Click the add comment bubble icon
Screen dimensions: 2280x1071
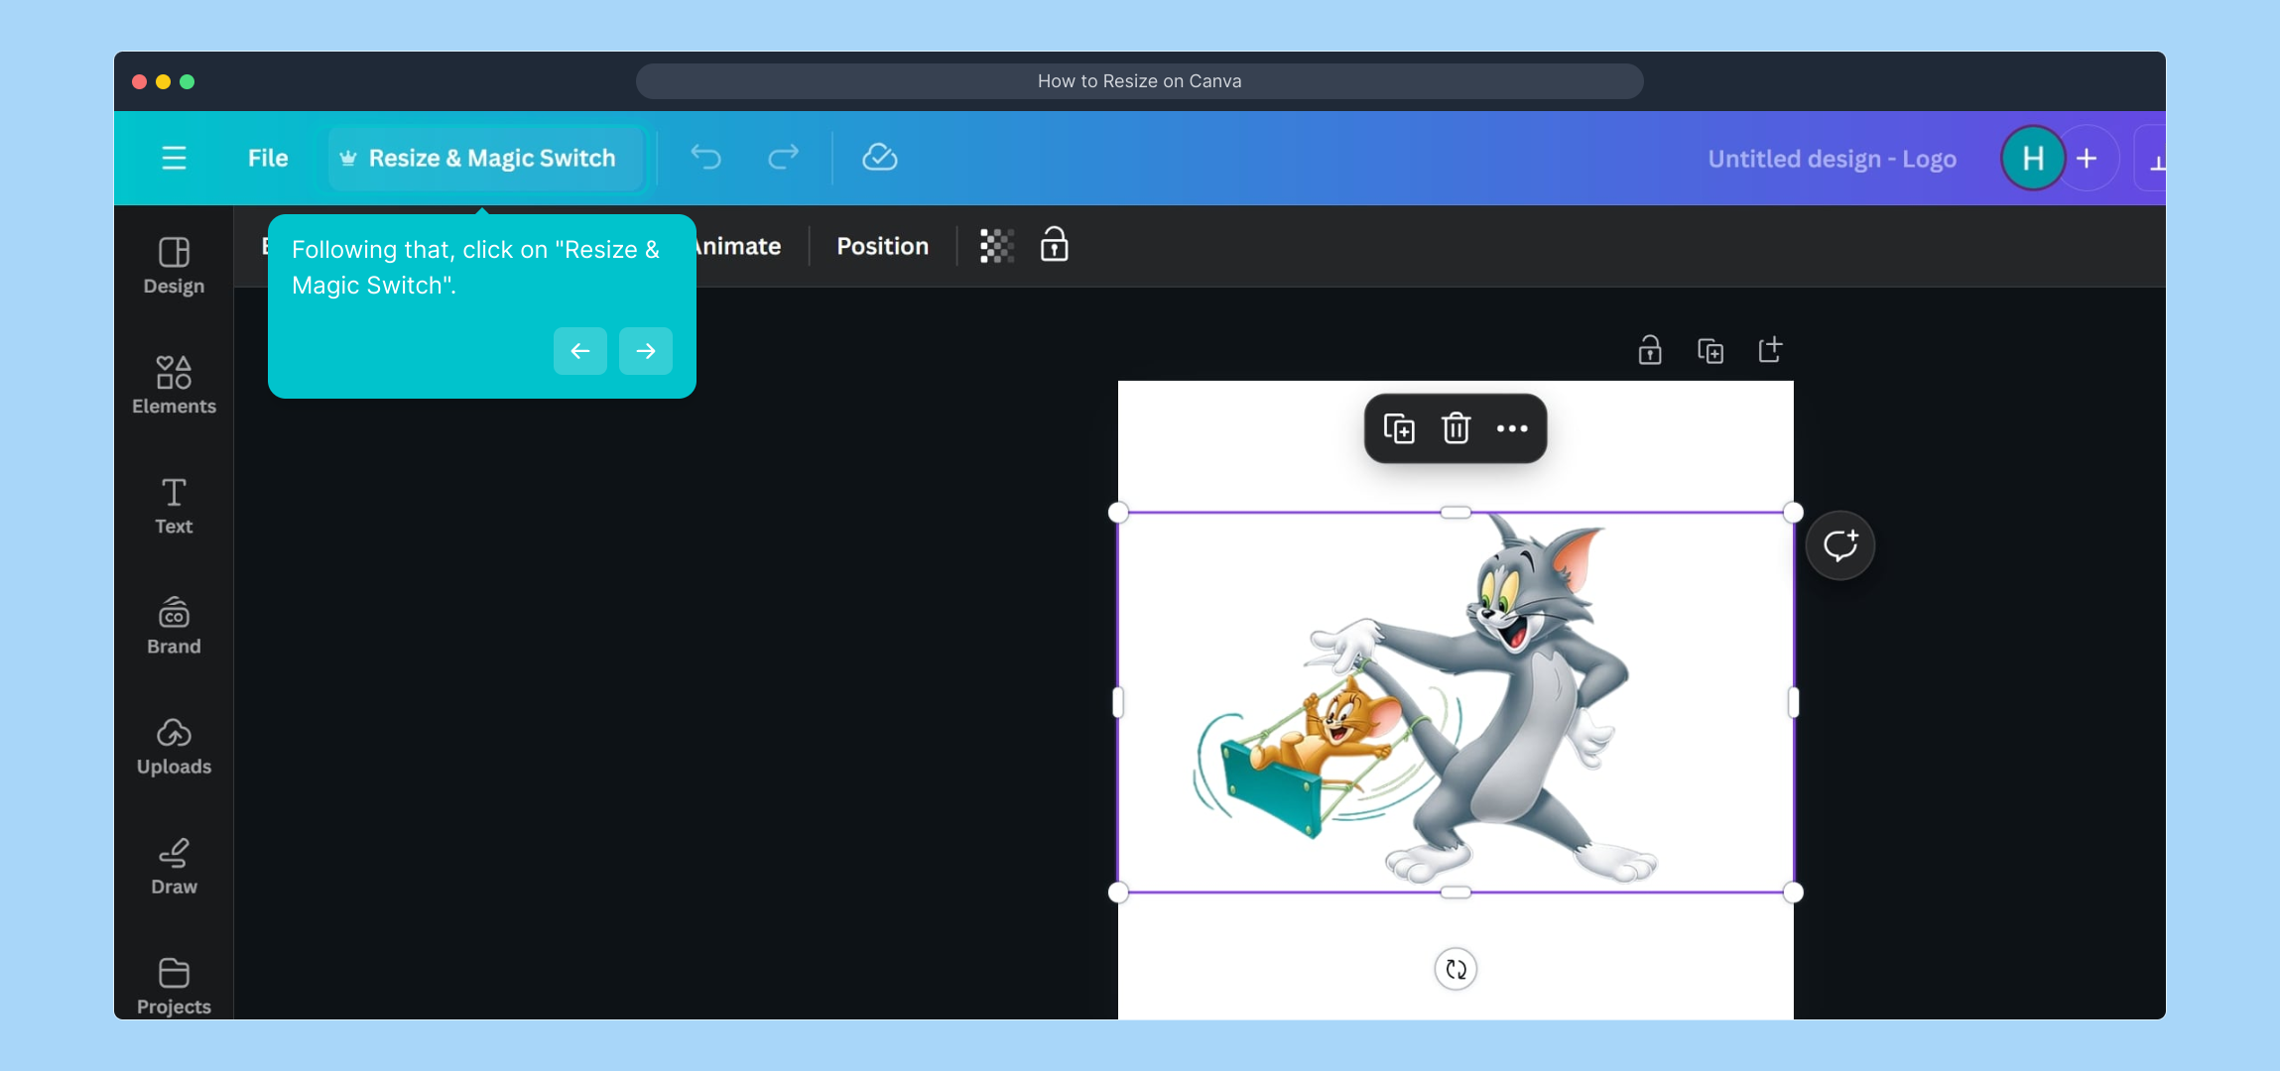(1839, 545)
